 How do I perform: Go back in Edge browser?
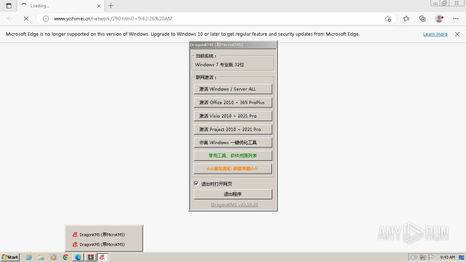point(10,19)
